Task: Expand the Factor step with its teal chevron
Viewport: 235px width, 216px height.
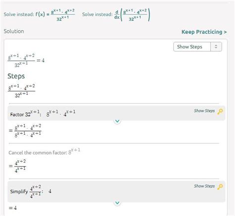Action: click(117, 121)
